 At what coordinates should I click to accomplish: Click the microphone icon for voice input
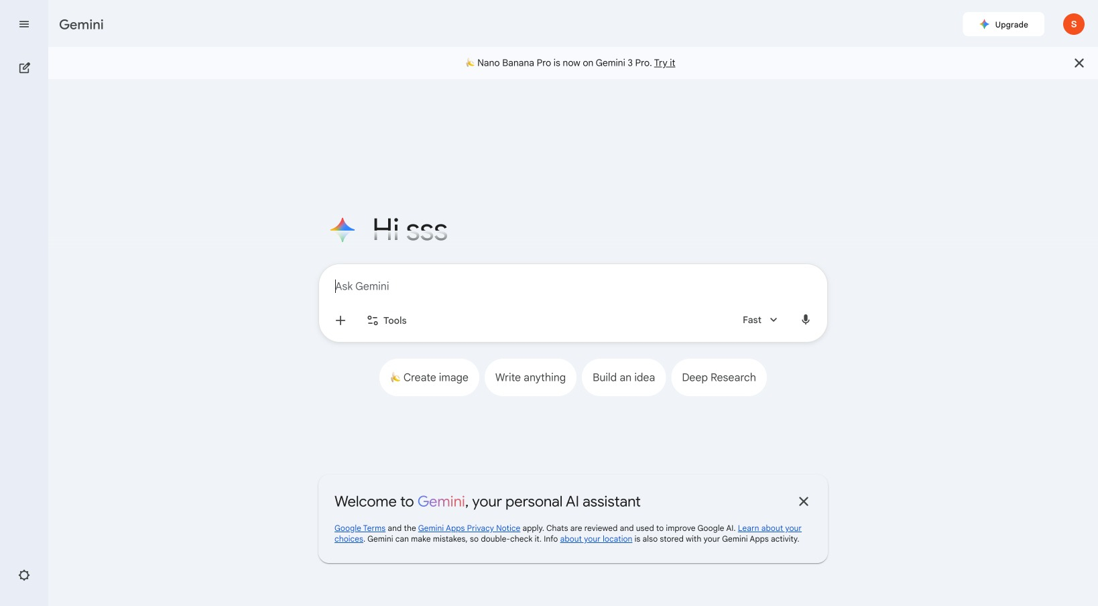point(805,320)
